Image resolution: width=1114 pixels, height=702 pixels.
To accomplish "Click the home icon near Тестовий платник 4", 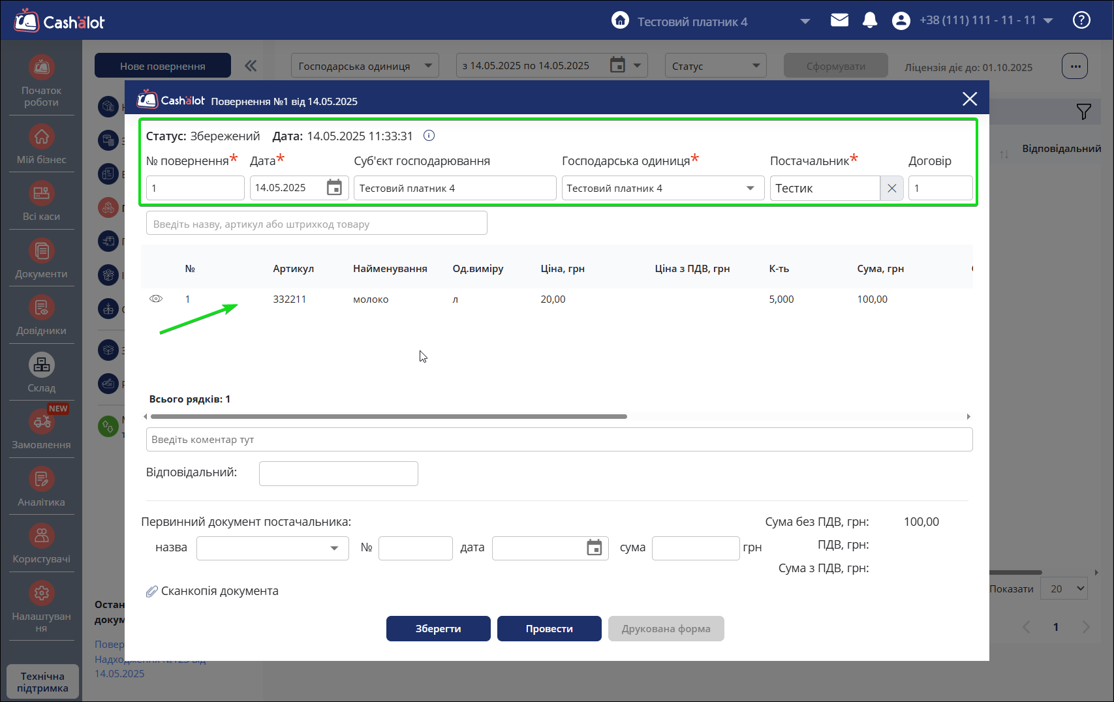I will coord(620,20).
